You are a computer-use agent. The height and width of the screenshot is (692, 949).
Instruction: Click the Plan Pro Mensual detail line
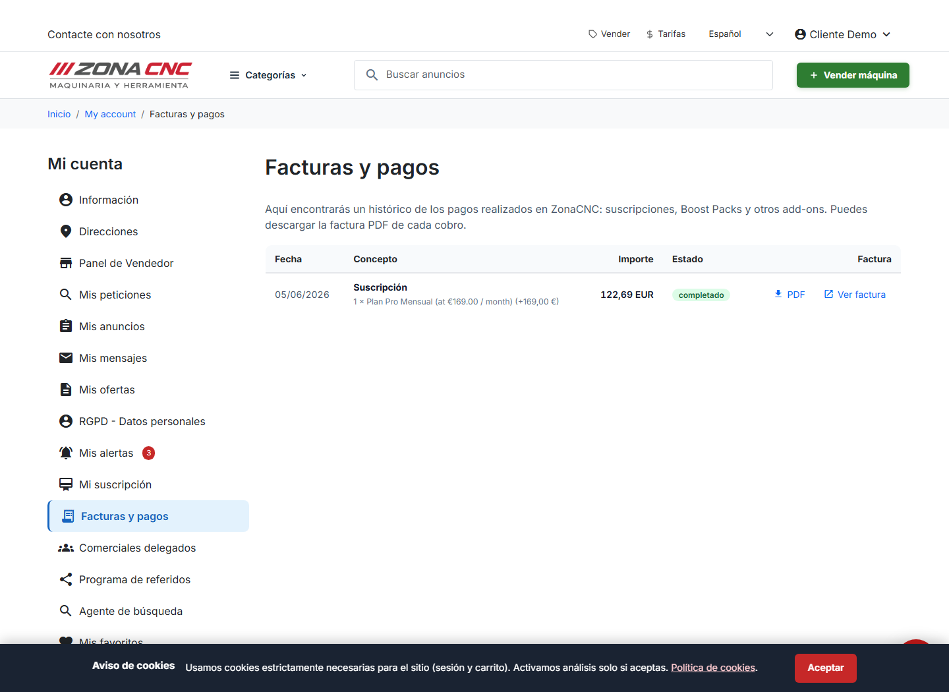coord(456,302)
